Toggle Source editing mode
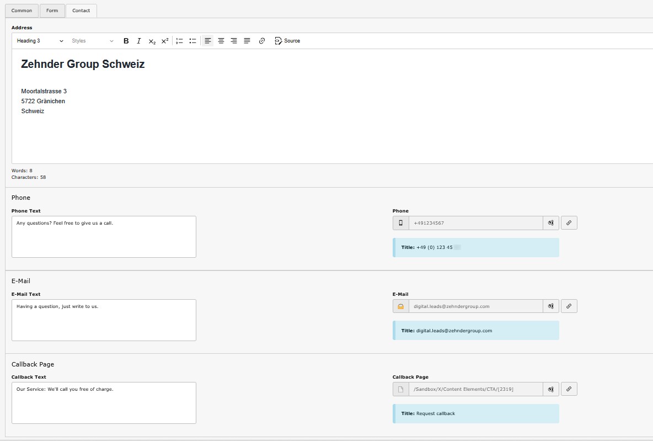653x441 pixels. tap(287, 41)
